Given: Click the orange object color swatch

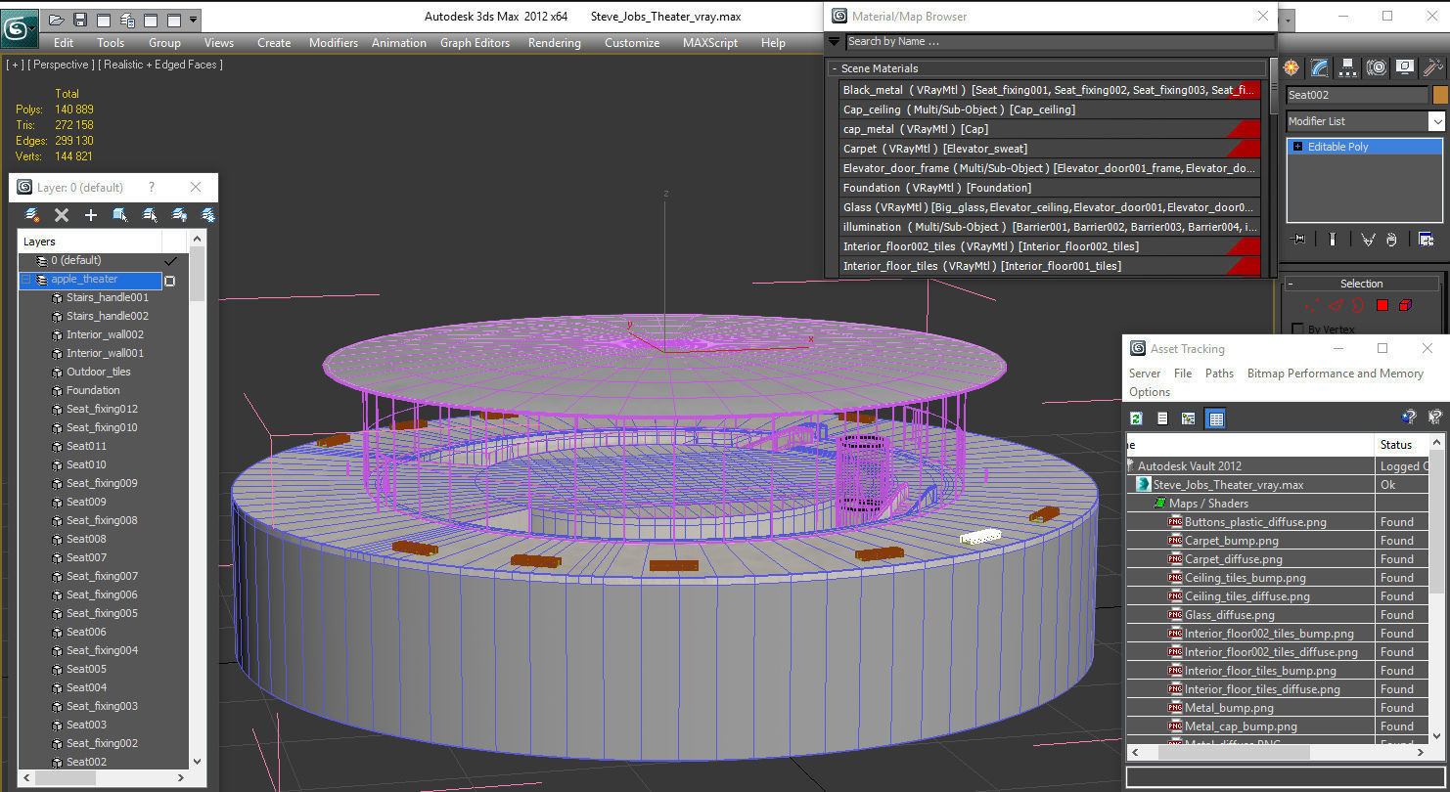Looking at the screenshot, I should (x=1439, y=95).
